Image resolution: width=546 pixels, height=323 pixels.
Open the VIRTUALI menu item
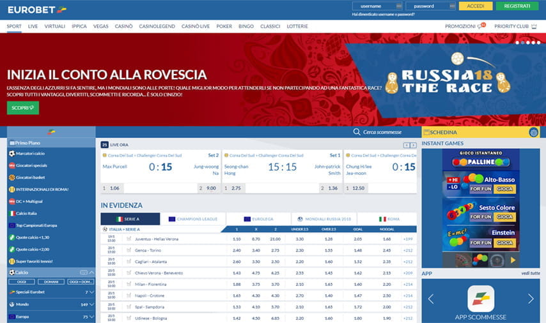(x=55, y=26)
